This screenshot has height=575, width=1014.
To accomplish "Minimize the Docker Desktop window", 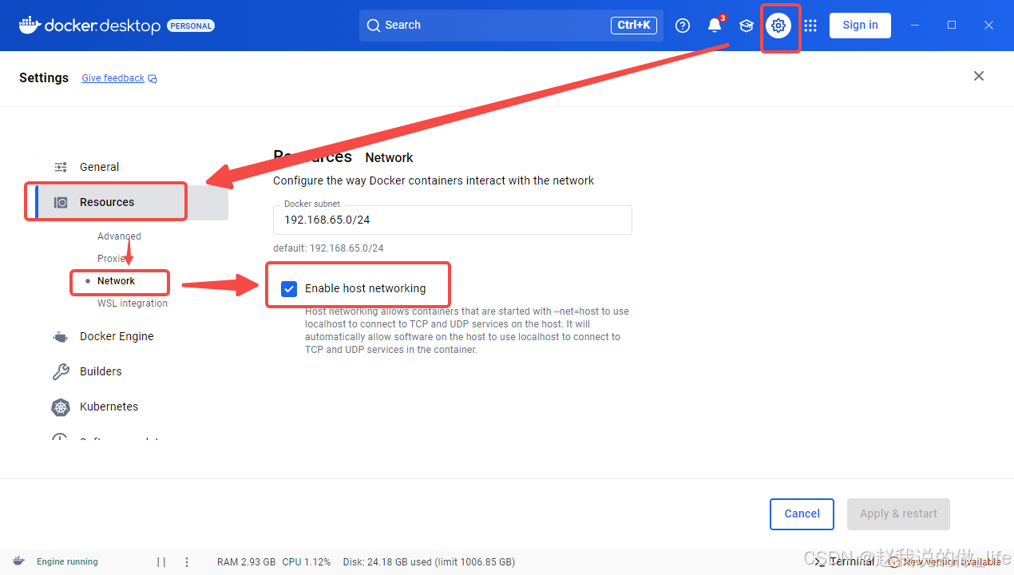I will (x=915, y=26).
